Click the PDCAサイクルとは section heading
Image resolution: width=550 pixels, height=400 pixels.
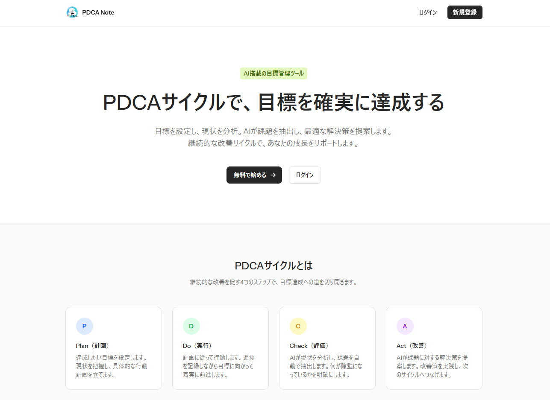(274, 266)
